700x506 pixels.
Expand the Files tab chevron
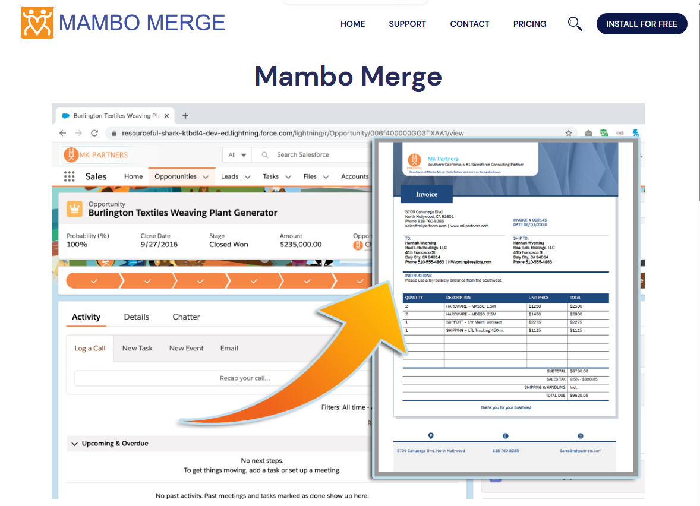click(x=326, y=177)
